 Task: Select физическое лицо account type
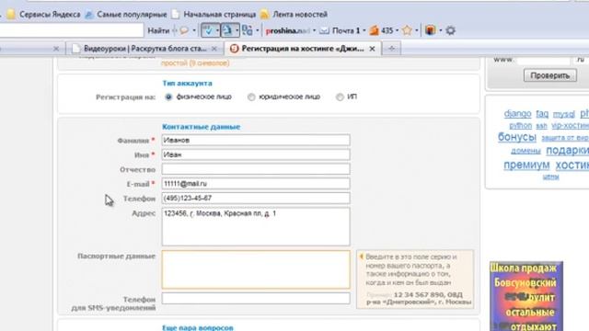pyautogui.click(x=168, y=97)
